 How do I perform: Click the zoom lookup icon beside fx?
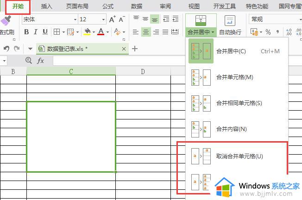tap(29, 61)
